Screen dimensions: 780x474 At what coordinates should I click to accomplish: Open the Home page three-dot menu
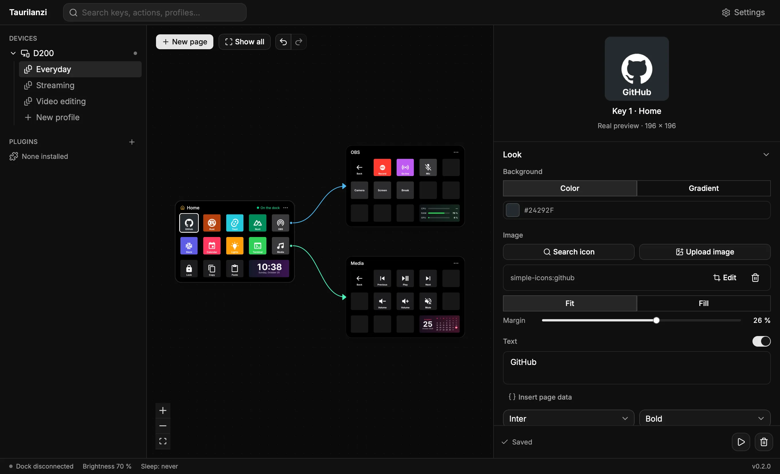point(286,208)
